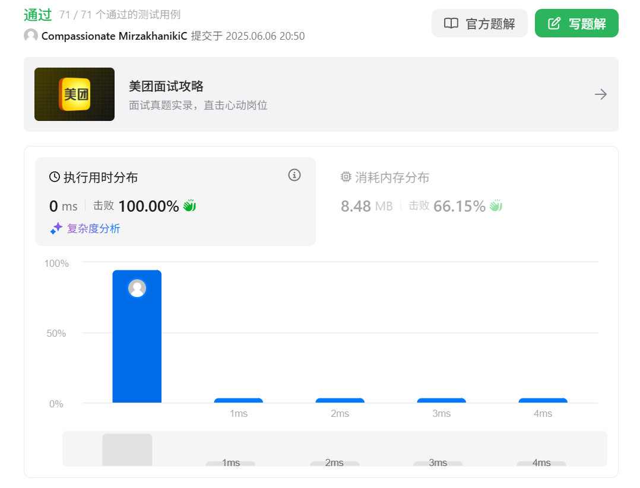Open the 官方题解 official solution

click(479, 23)
